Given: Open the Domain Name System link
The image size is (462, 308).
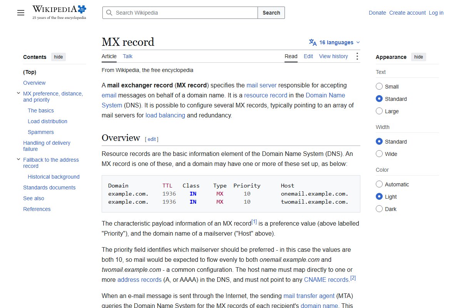Looking at the screenshot, I should [325, 95].
